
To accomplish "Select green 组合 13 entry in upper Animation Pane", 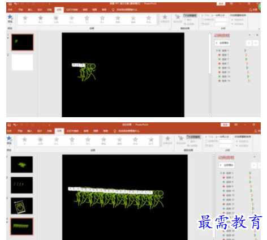I will coord(225,68).
